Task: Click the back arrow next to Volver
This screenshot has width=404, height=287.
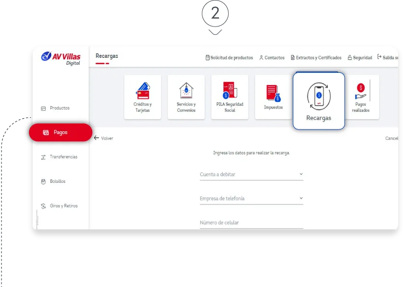Action: click(x=97, y=138)
